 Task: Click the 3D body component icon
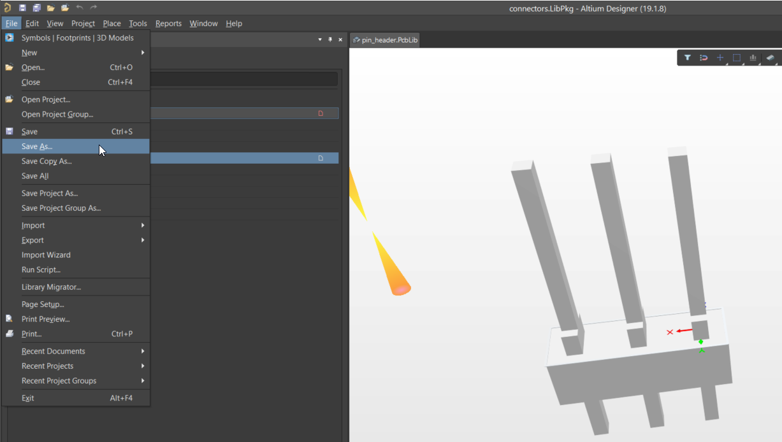pos(770,58)
